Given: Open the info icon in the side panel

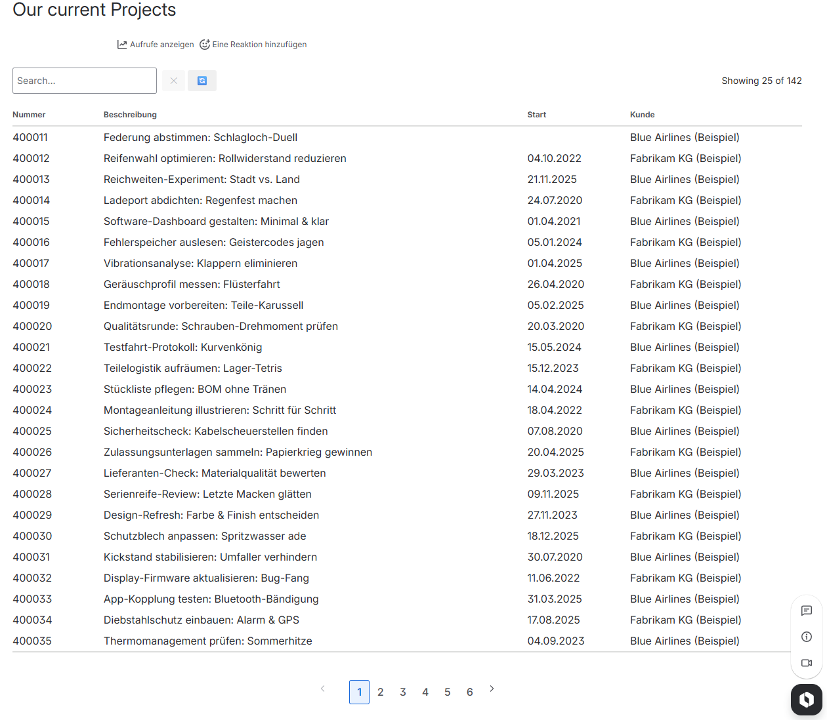Looking at the screenshot, I should [807, 636].
